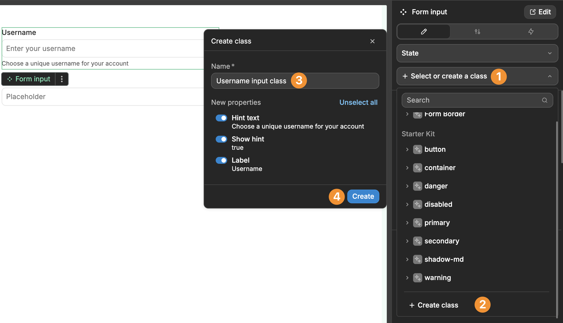Turn off the Show hint toggle
563x323 pixels.
pos(221,139)
